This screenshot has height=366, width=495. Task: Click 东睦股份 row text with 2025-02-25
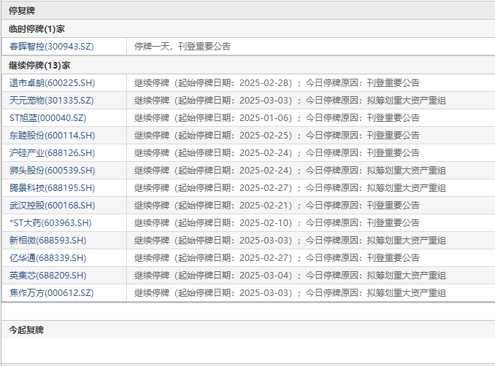(x=277, y=136)
